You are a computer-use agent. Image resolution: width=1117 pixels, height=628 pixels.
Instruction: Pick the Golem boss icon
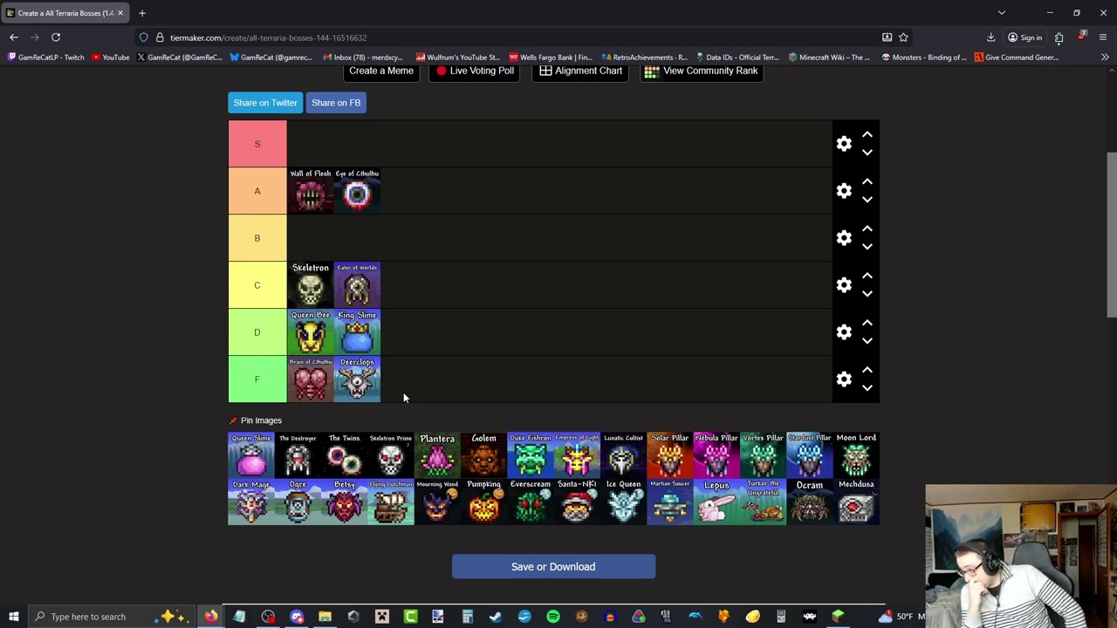[483, 455]
